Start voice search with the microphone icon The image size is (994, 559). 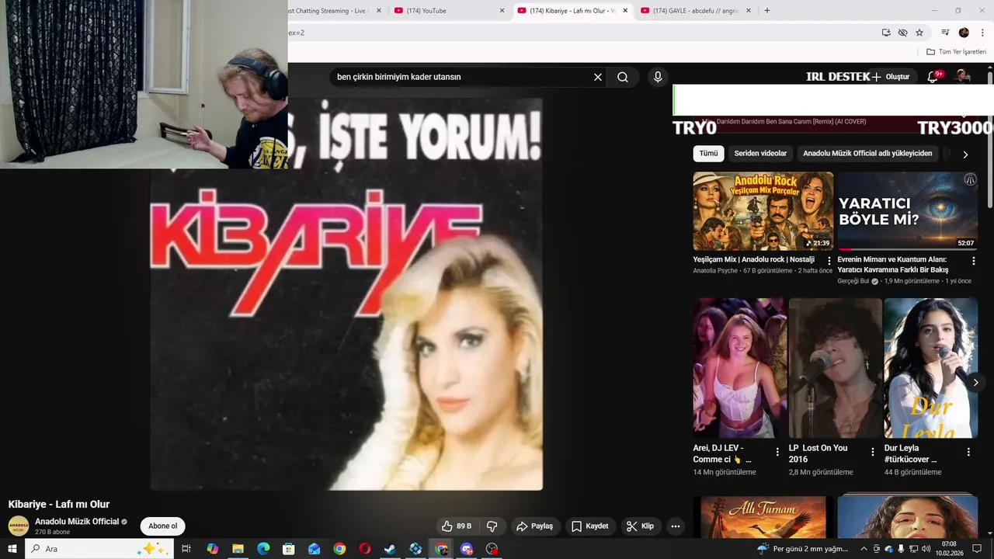click(658, 77)
